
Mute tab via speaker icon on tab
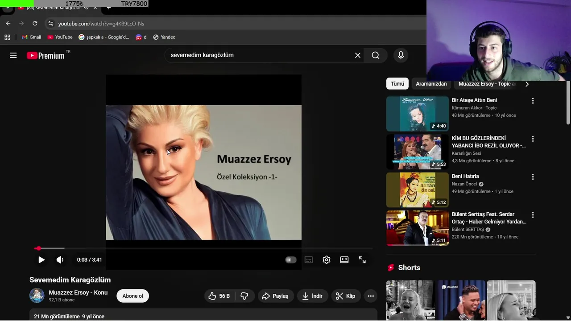86,8
